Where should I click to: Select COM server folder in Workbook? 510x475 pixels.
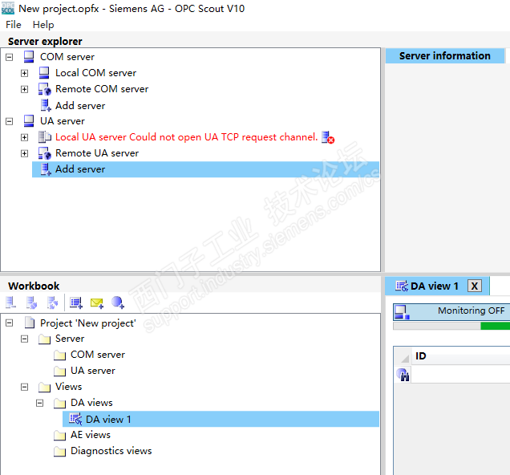[98, 355]
